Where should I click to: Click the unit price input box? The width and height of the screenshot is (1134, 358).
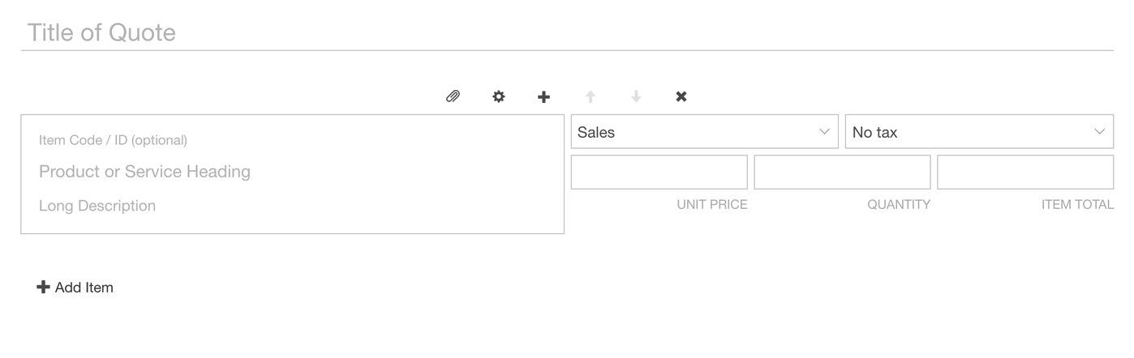pyautogui.click(x=659, y=172)
